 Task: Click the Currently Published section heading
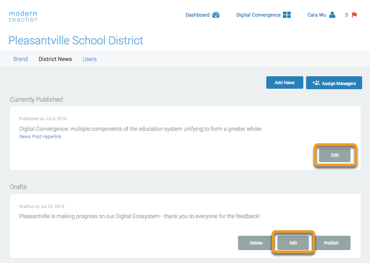pos(36,99)
